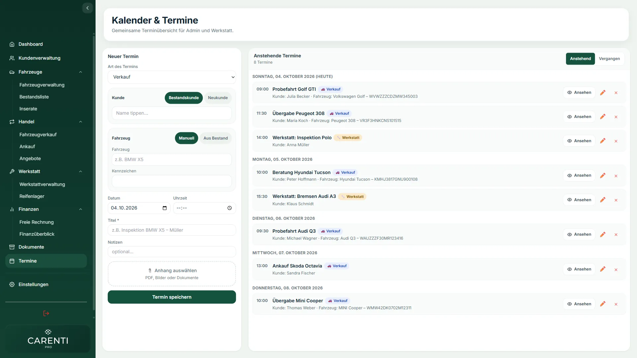Viewport: 637px width, 358px height.
Task: Click Ansehen for Probefahrt Audi Q3
Action: click(579, 234)
